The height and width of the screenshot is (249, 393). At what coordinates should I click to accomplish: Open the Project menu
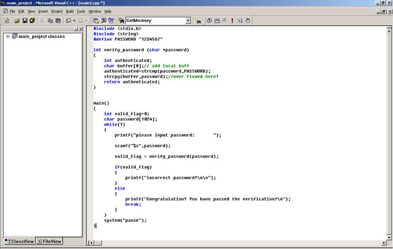coord(57,11)
